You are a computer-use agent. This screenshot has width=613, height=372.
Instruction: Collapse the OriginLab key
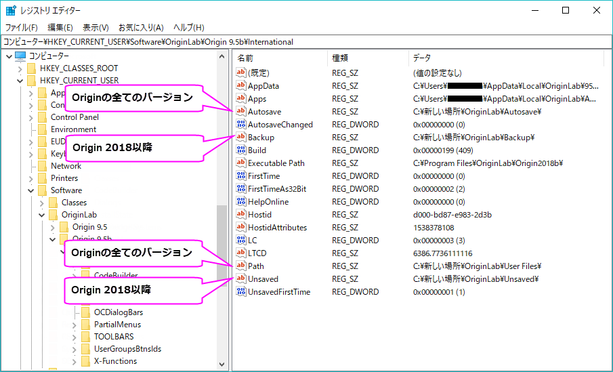pos(42,215)
